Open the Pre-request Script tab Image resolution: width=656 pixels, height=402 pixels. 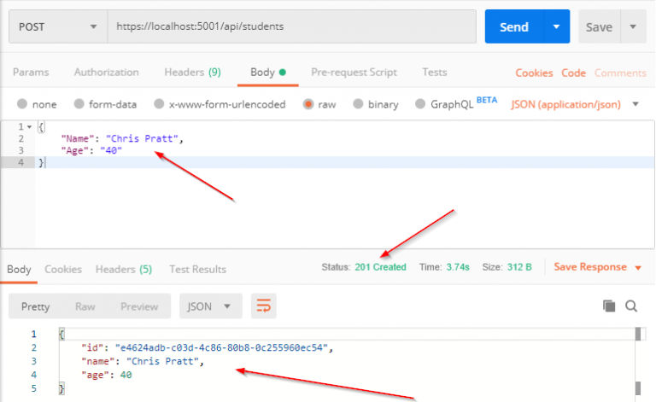tap(354, 73)
